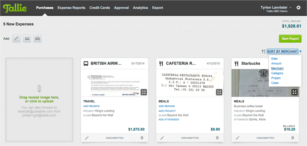Open settings gear icon
The image size is (307, 146).
pyautogui.click(x=298, y=8)
